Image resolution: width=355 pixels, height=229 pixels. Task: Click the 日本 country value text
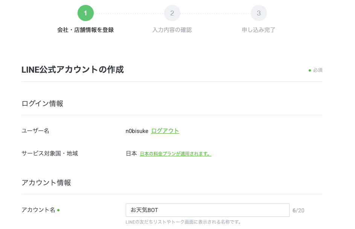pos(131,154)
